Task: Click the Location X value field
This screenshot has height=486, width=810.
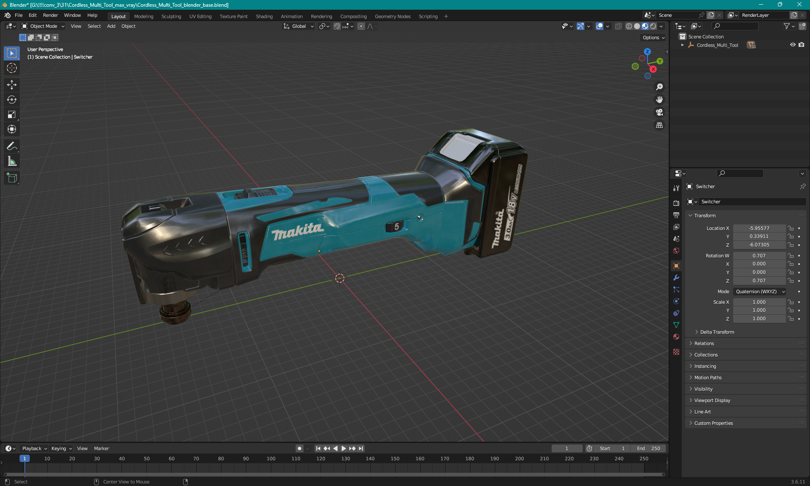Action: (x=759, y=228)
